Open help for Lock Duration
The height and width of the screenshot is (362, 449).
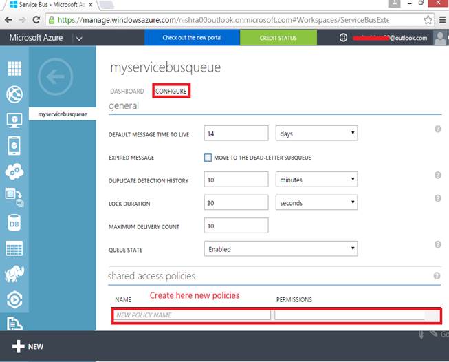pyautogui.click(x=437, y=198)
